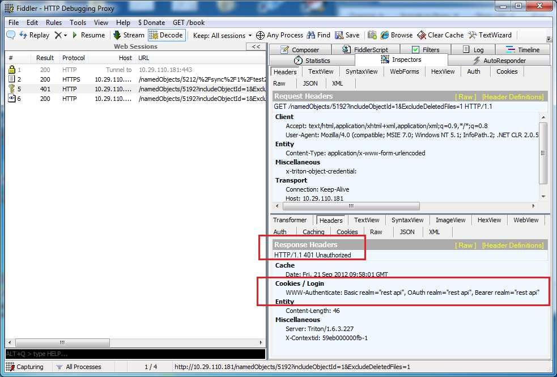The height and width of the screenshot is (377, 557).
Task: Open the View menu
Action: 101,22
